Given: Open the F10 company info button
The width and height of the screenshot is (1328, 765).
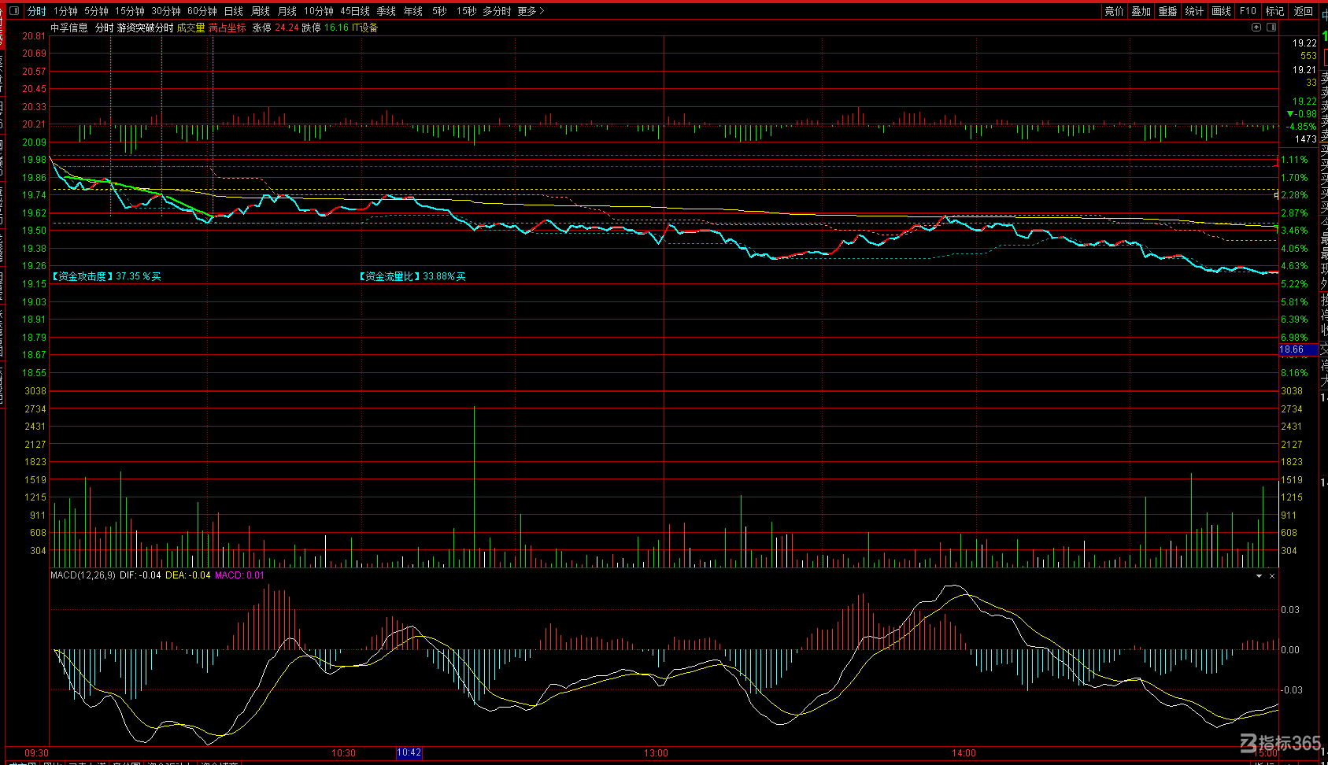Looking at the screenshot, I should 1248,11.
